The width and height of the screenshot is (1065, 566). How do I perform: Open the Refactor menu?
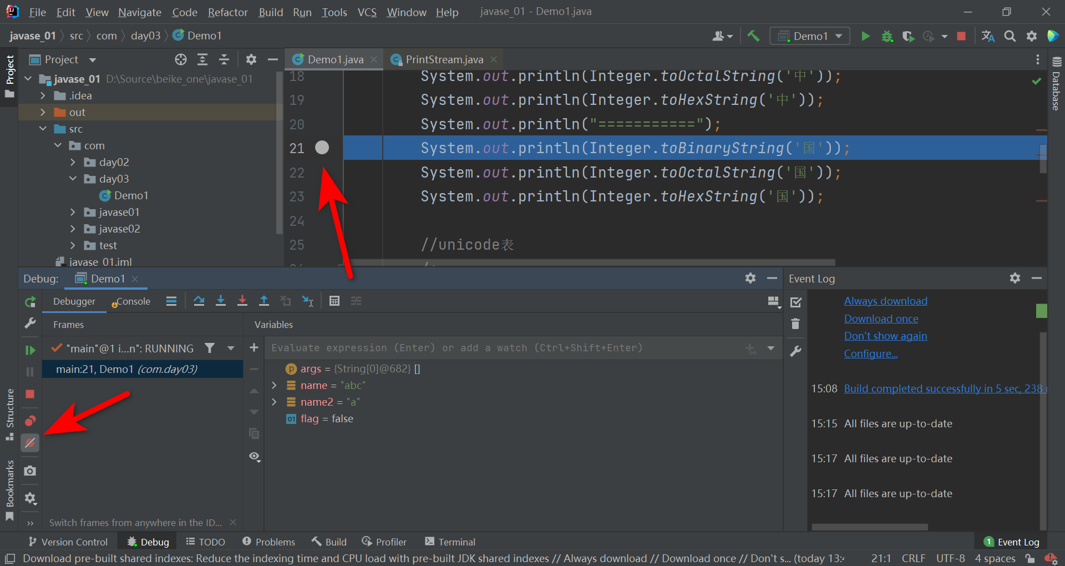coord(227,12)
